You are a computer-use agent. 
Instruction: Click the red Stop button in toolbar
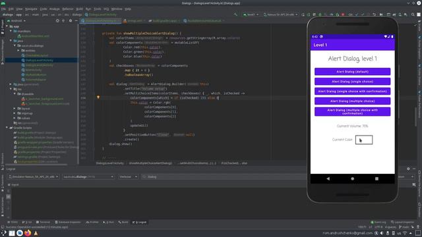[343, 14]
